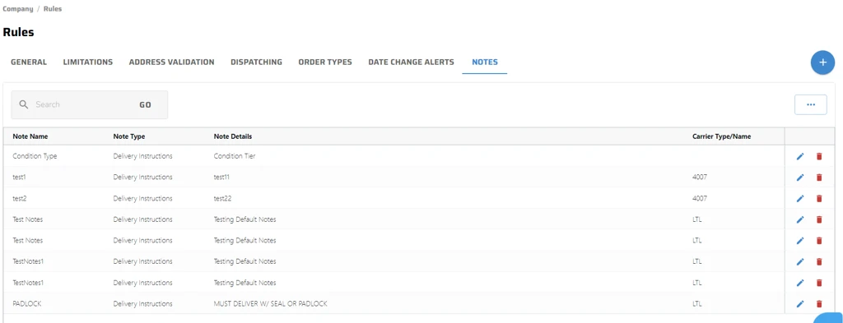This screenshot has width=843, height=323.
Task: Open the three-dots more options menu
Action: (x=811, y=104)
